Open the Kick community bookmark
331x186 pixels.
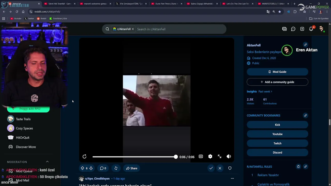[x=277, y=125]
